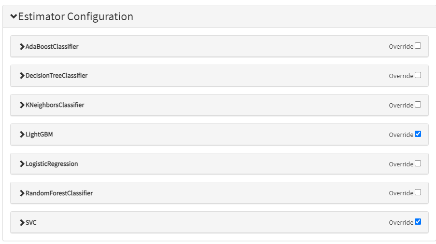Tick Override checkbox for KNeighborsClassifier

(x=418, y=105)
